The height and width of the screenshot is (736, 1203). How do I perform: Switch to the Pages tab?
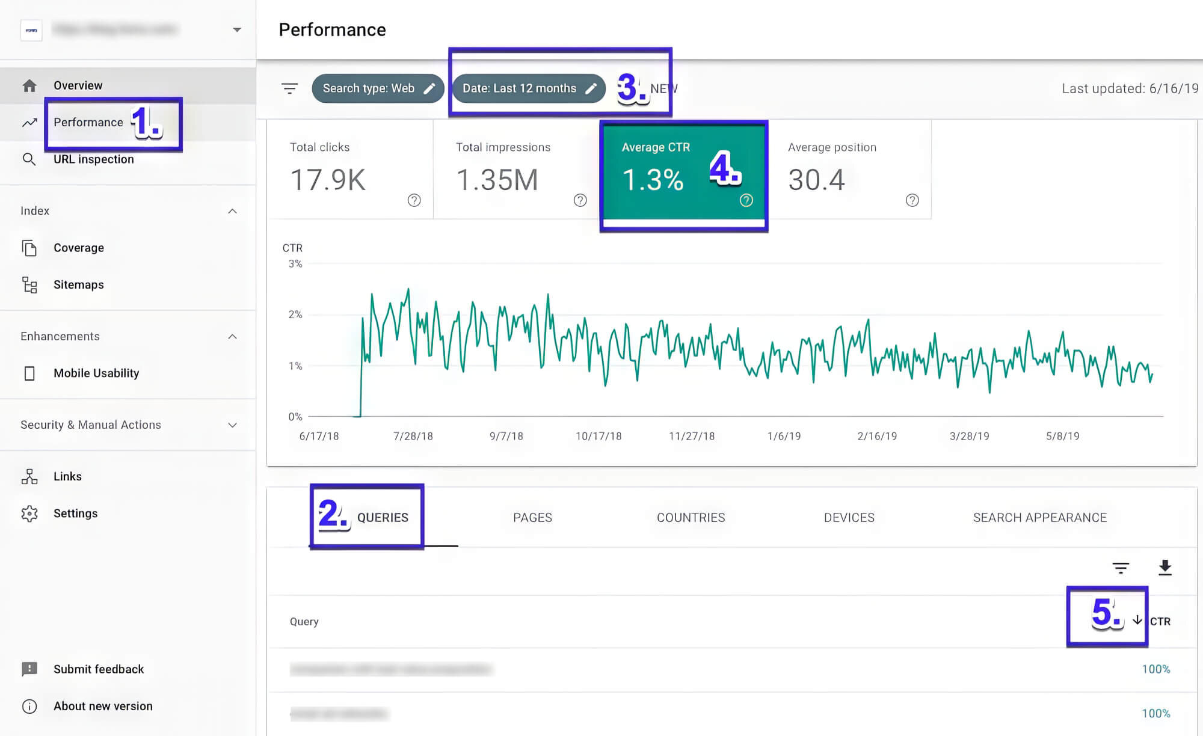pos(532,517)
